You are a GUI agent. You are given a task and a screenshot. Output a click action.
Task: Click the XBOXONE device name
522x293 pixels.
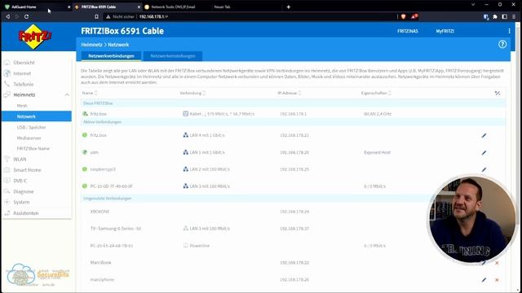tap(100, 212)
